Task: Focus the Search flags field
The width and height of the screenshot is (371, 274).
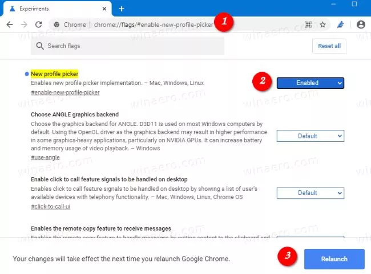Action: click(x=127, y=46)
